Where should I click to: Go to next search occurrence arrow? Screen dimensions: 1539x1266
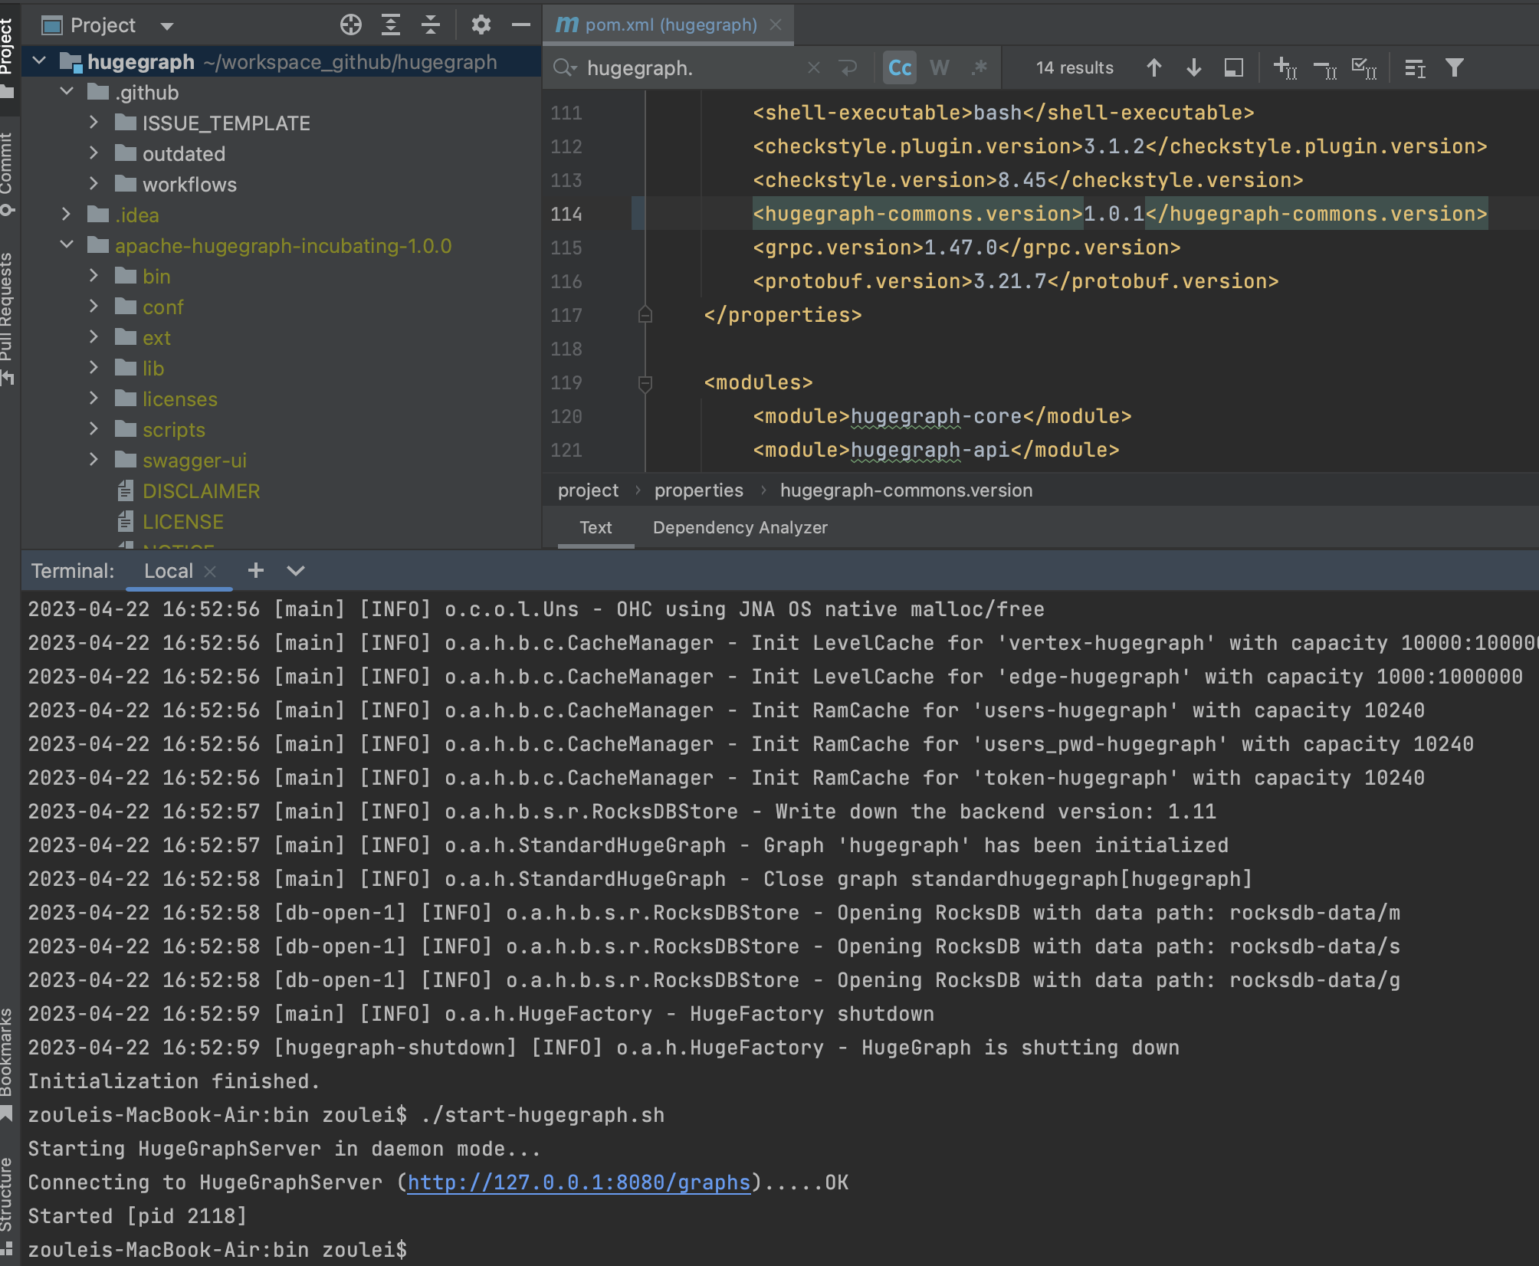(x=1193, y=68)
